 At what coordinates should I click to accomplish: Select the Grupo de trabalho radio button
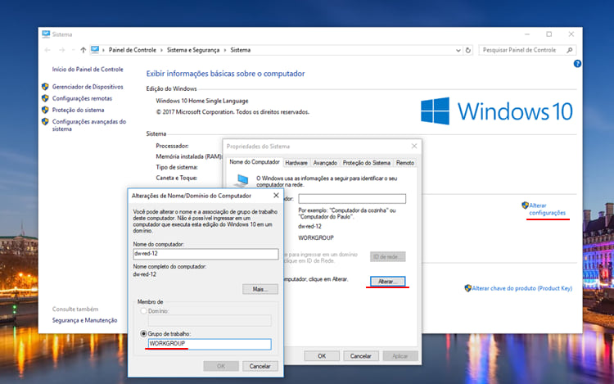143,334
